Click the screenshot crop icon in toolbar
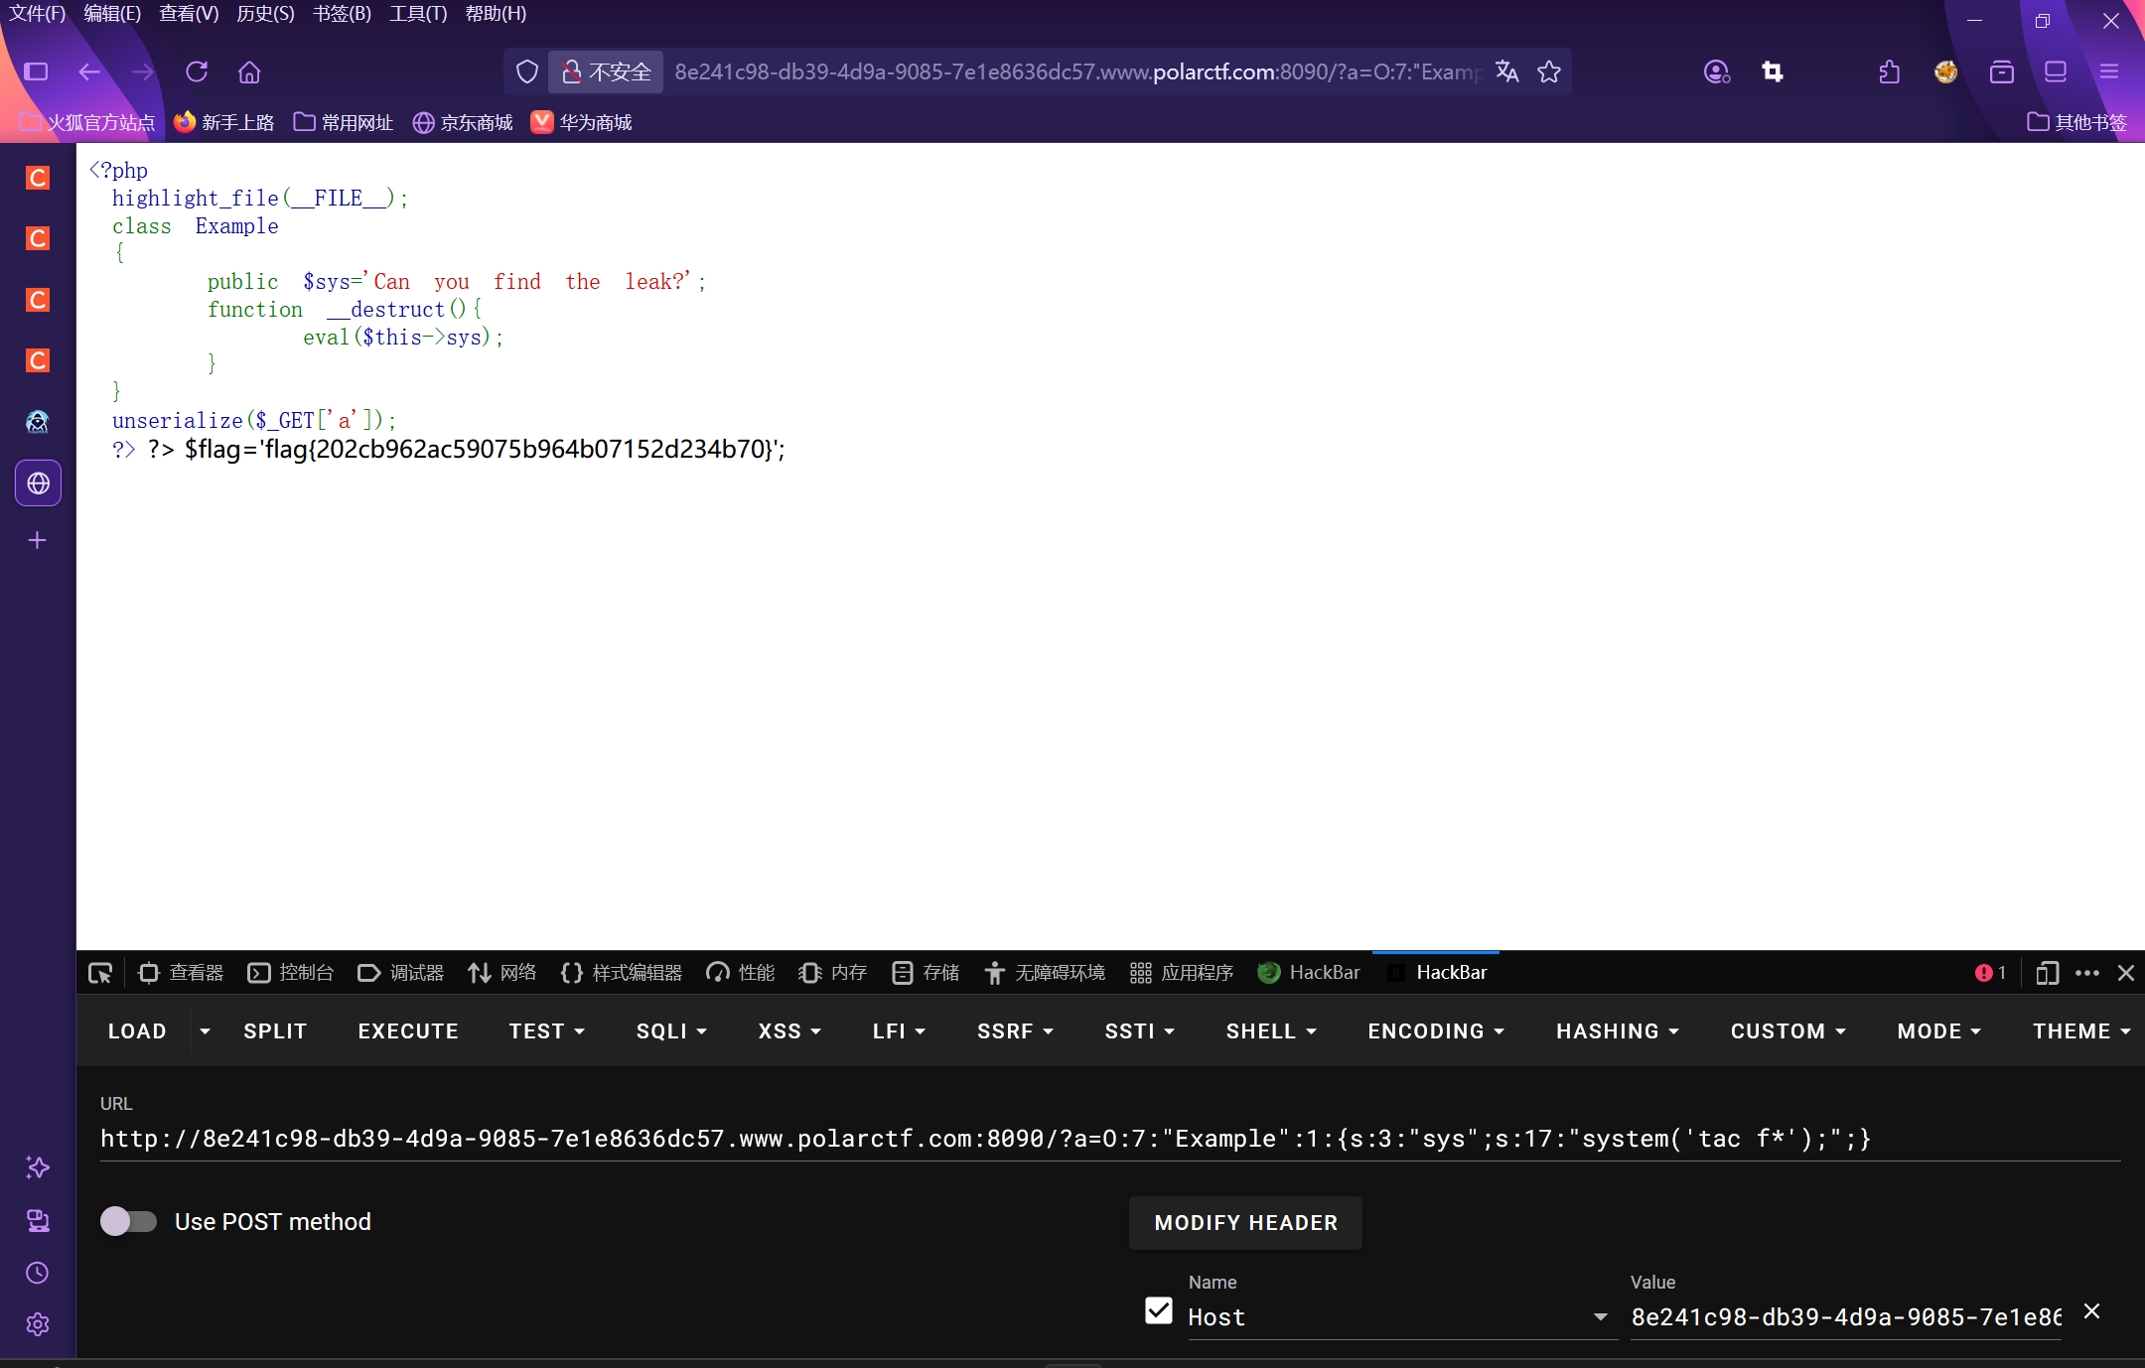This screenshot has height=1368, width=2145. point(1773,71)
